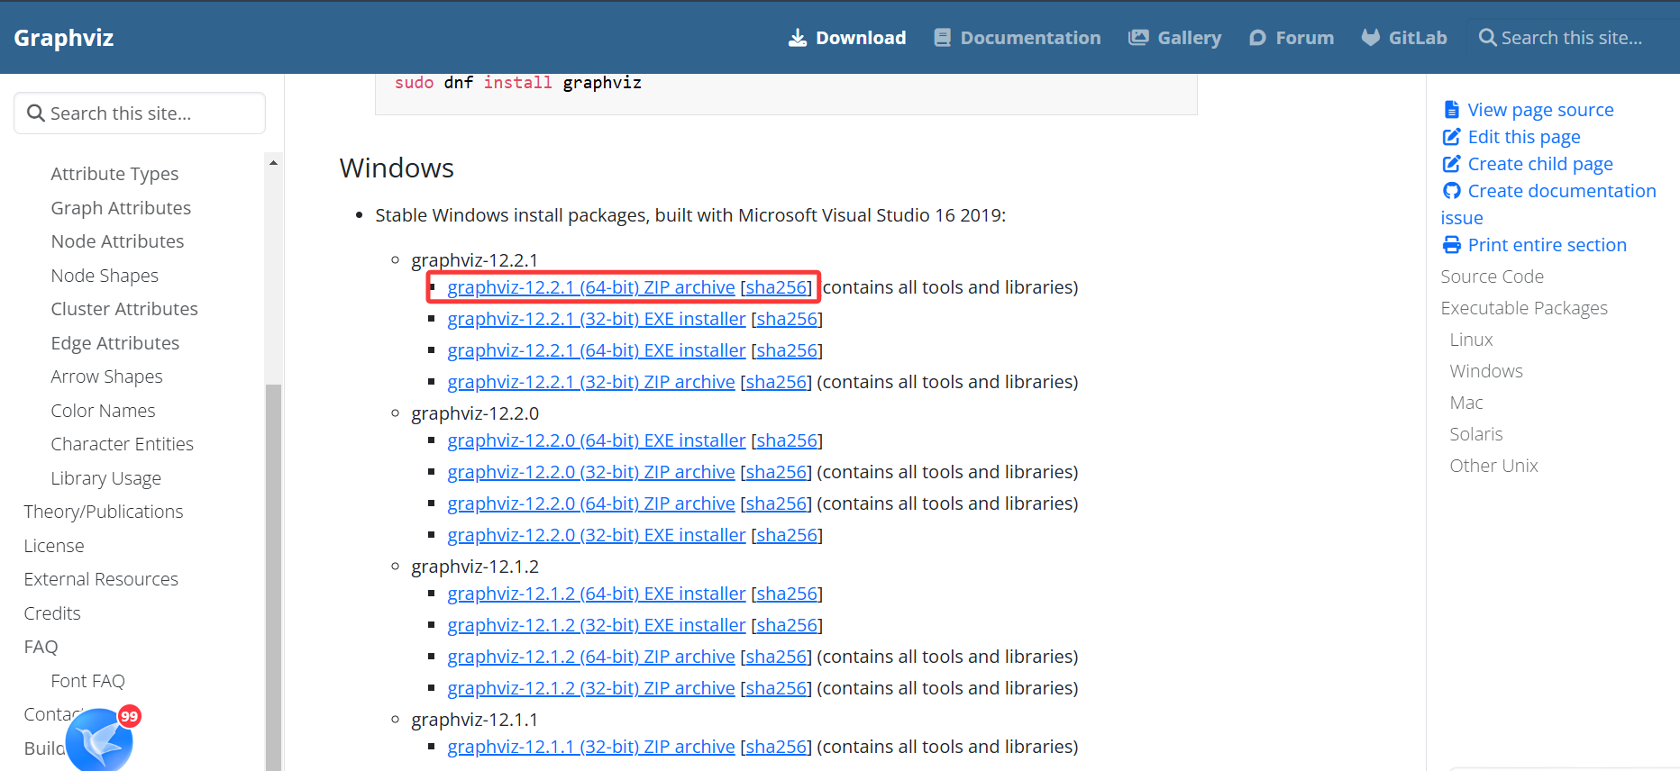
Task: Click the magnifier icon in sidebar search
Action: point(36,113)
